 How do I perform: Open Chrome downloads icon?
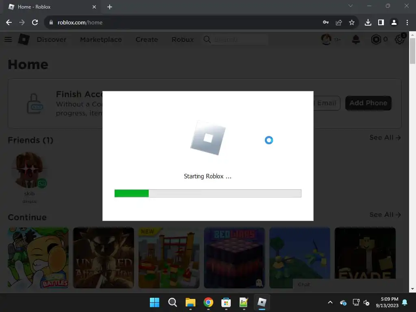[368, 23]
